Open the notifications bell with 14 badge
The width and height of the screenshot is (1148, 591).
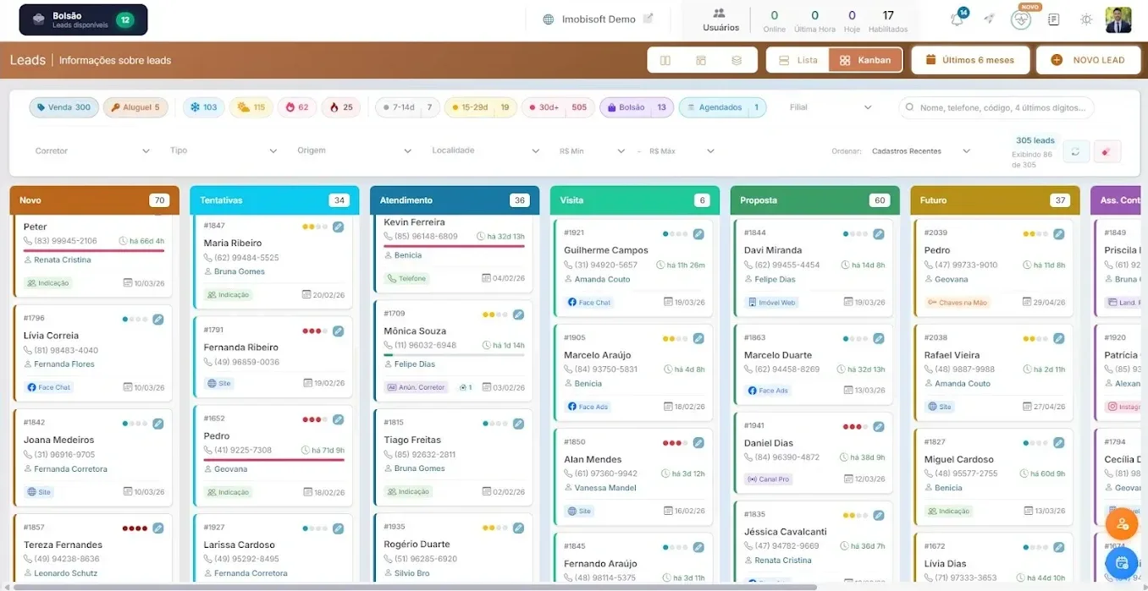click(x=958, y=19)
